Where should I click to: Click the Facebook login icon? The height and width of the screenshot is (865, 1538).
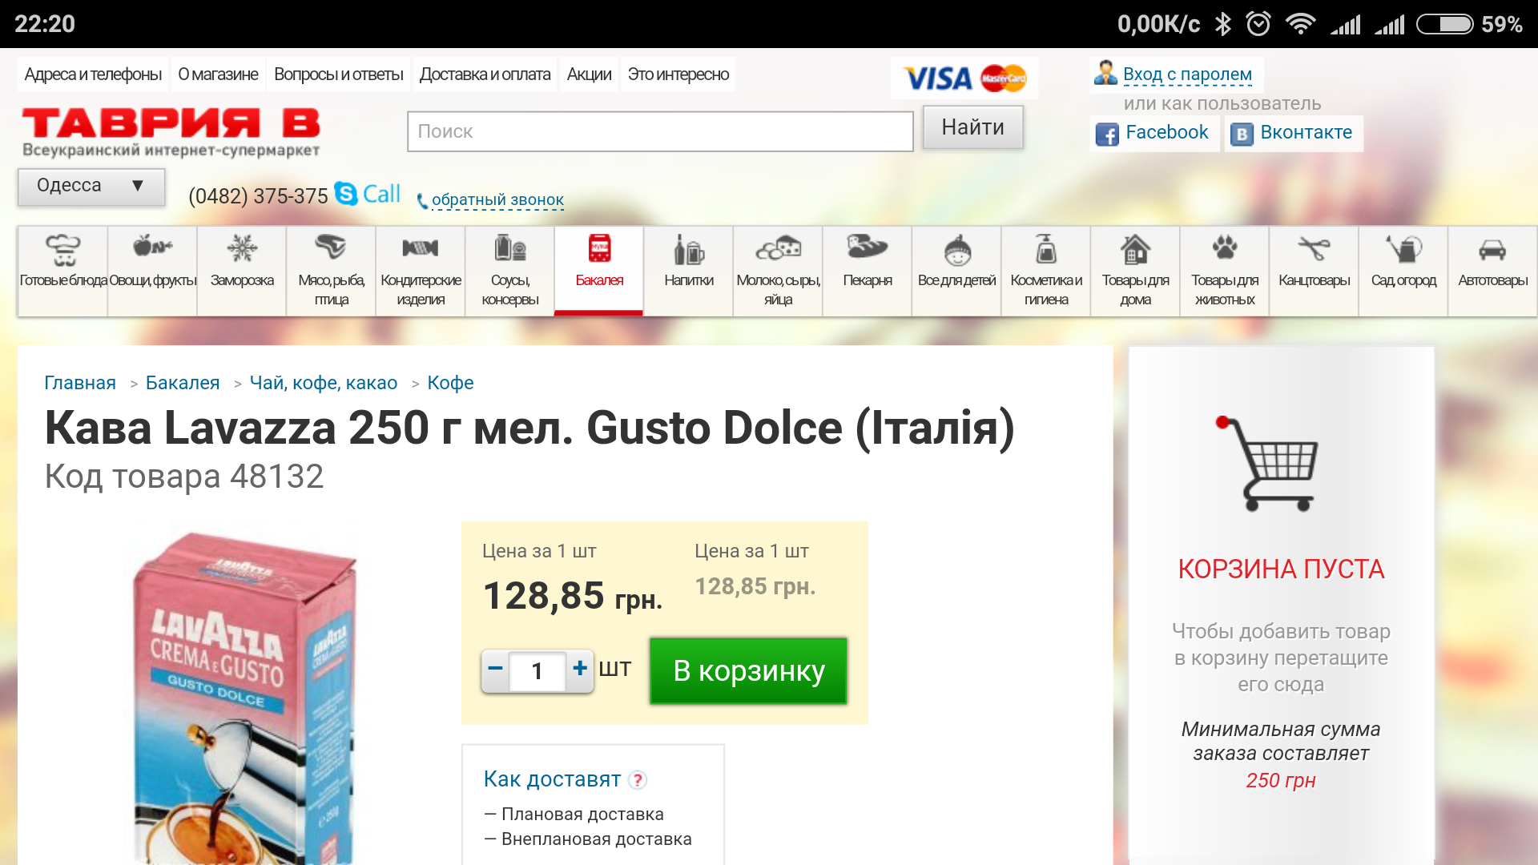[x=1107, y=134]
